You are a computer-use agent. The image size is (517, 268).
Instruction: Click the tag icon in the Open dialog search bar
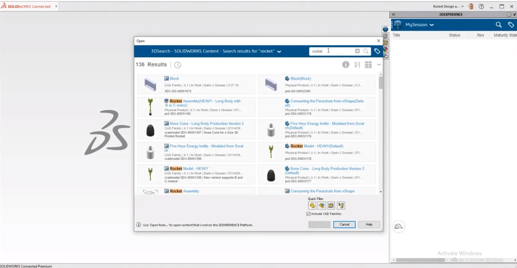[x=377, y=51]
